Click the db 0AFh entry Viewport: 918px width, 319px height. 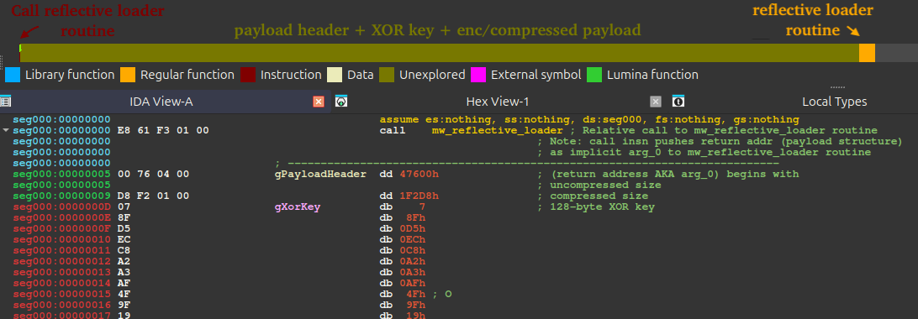pos(402,285)
